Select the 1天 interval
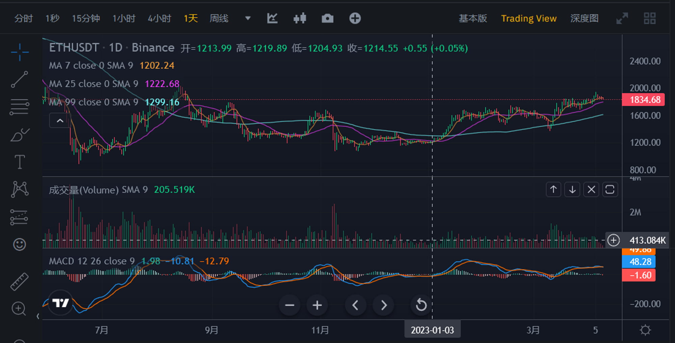Viewport: 675px width, 343px height. 191,18
